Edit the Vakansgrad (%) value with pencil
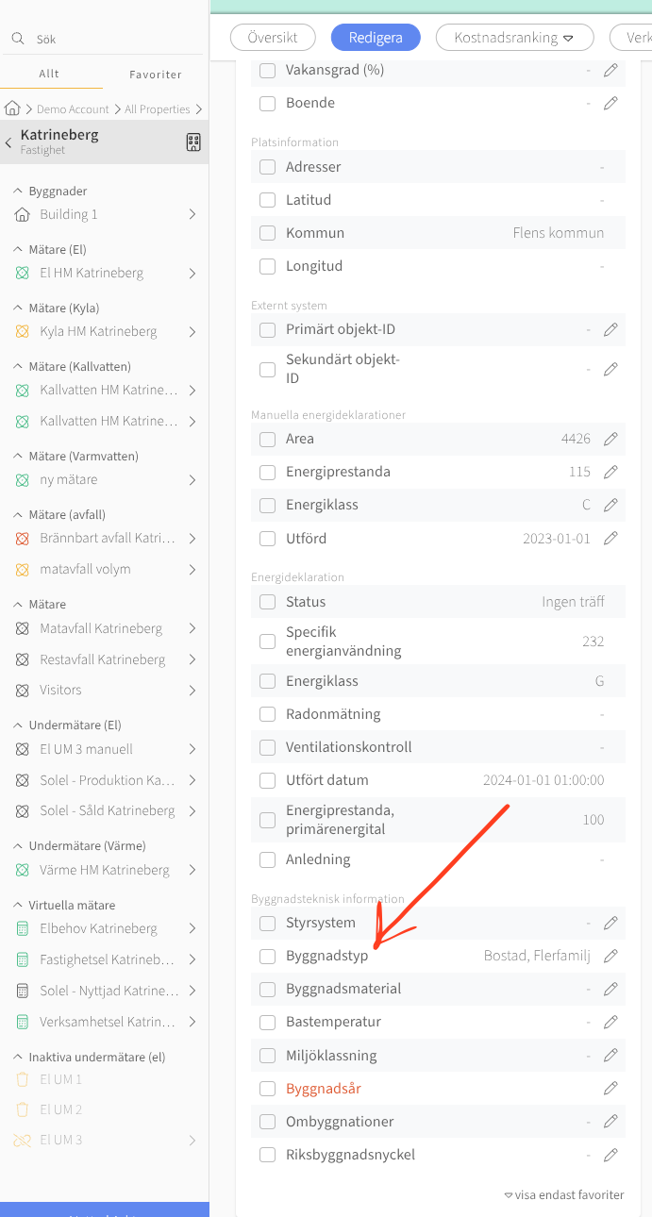The height and width of the screenshot is (1217, 652). [x=610, y=70]
